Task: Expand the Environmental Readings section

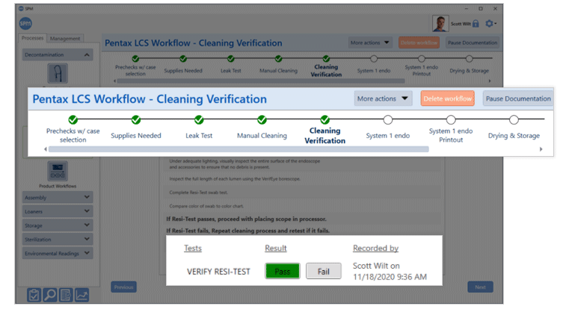Action: [x=58, y=253]
